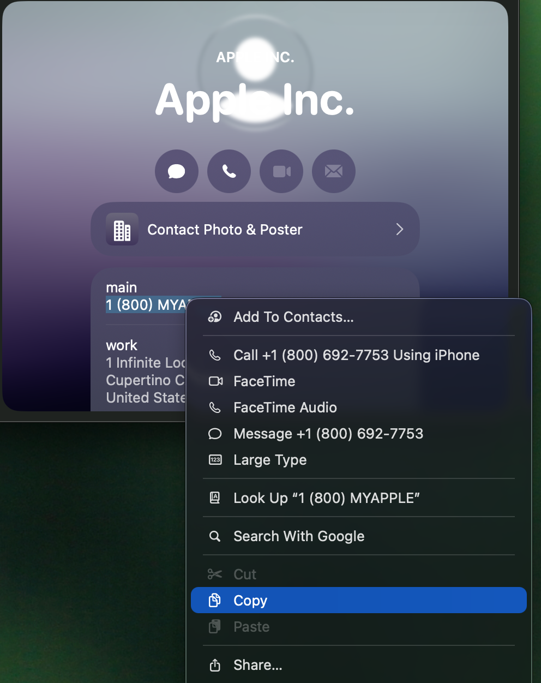Choose Search With Google
Viewport: 541px width, 683px height.
(359, 536)
